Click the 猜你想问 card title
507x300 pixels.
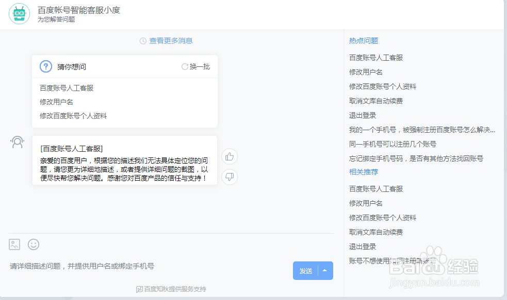72,67
